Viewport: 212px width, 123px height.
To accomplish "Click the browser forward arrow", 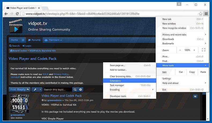I will (12, 14).
